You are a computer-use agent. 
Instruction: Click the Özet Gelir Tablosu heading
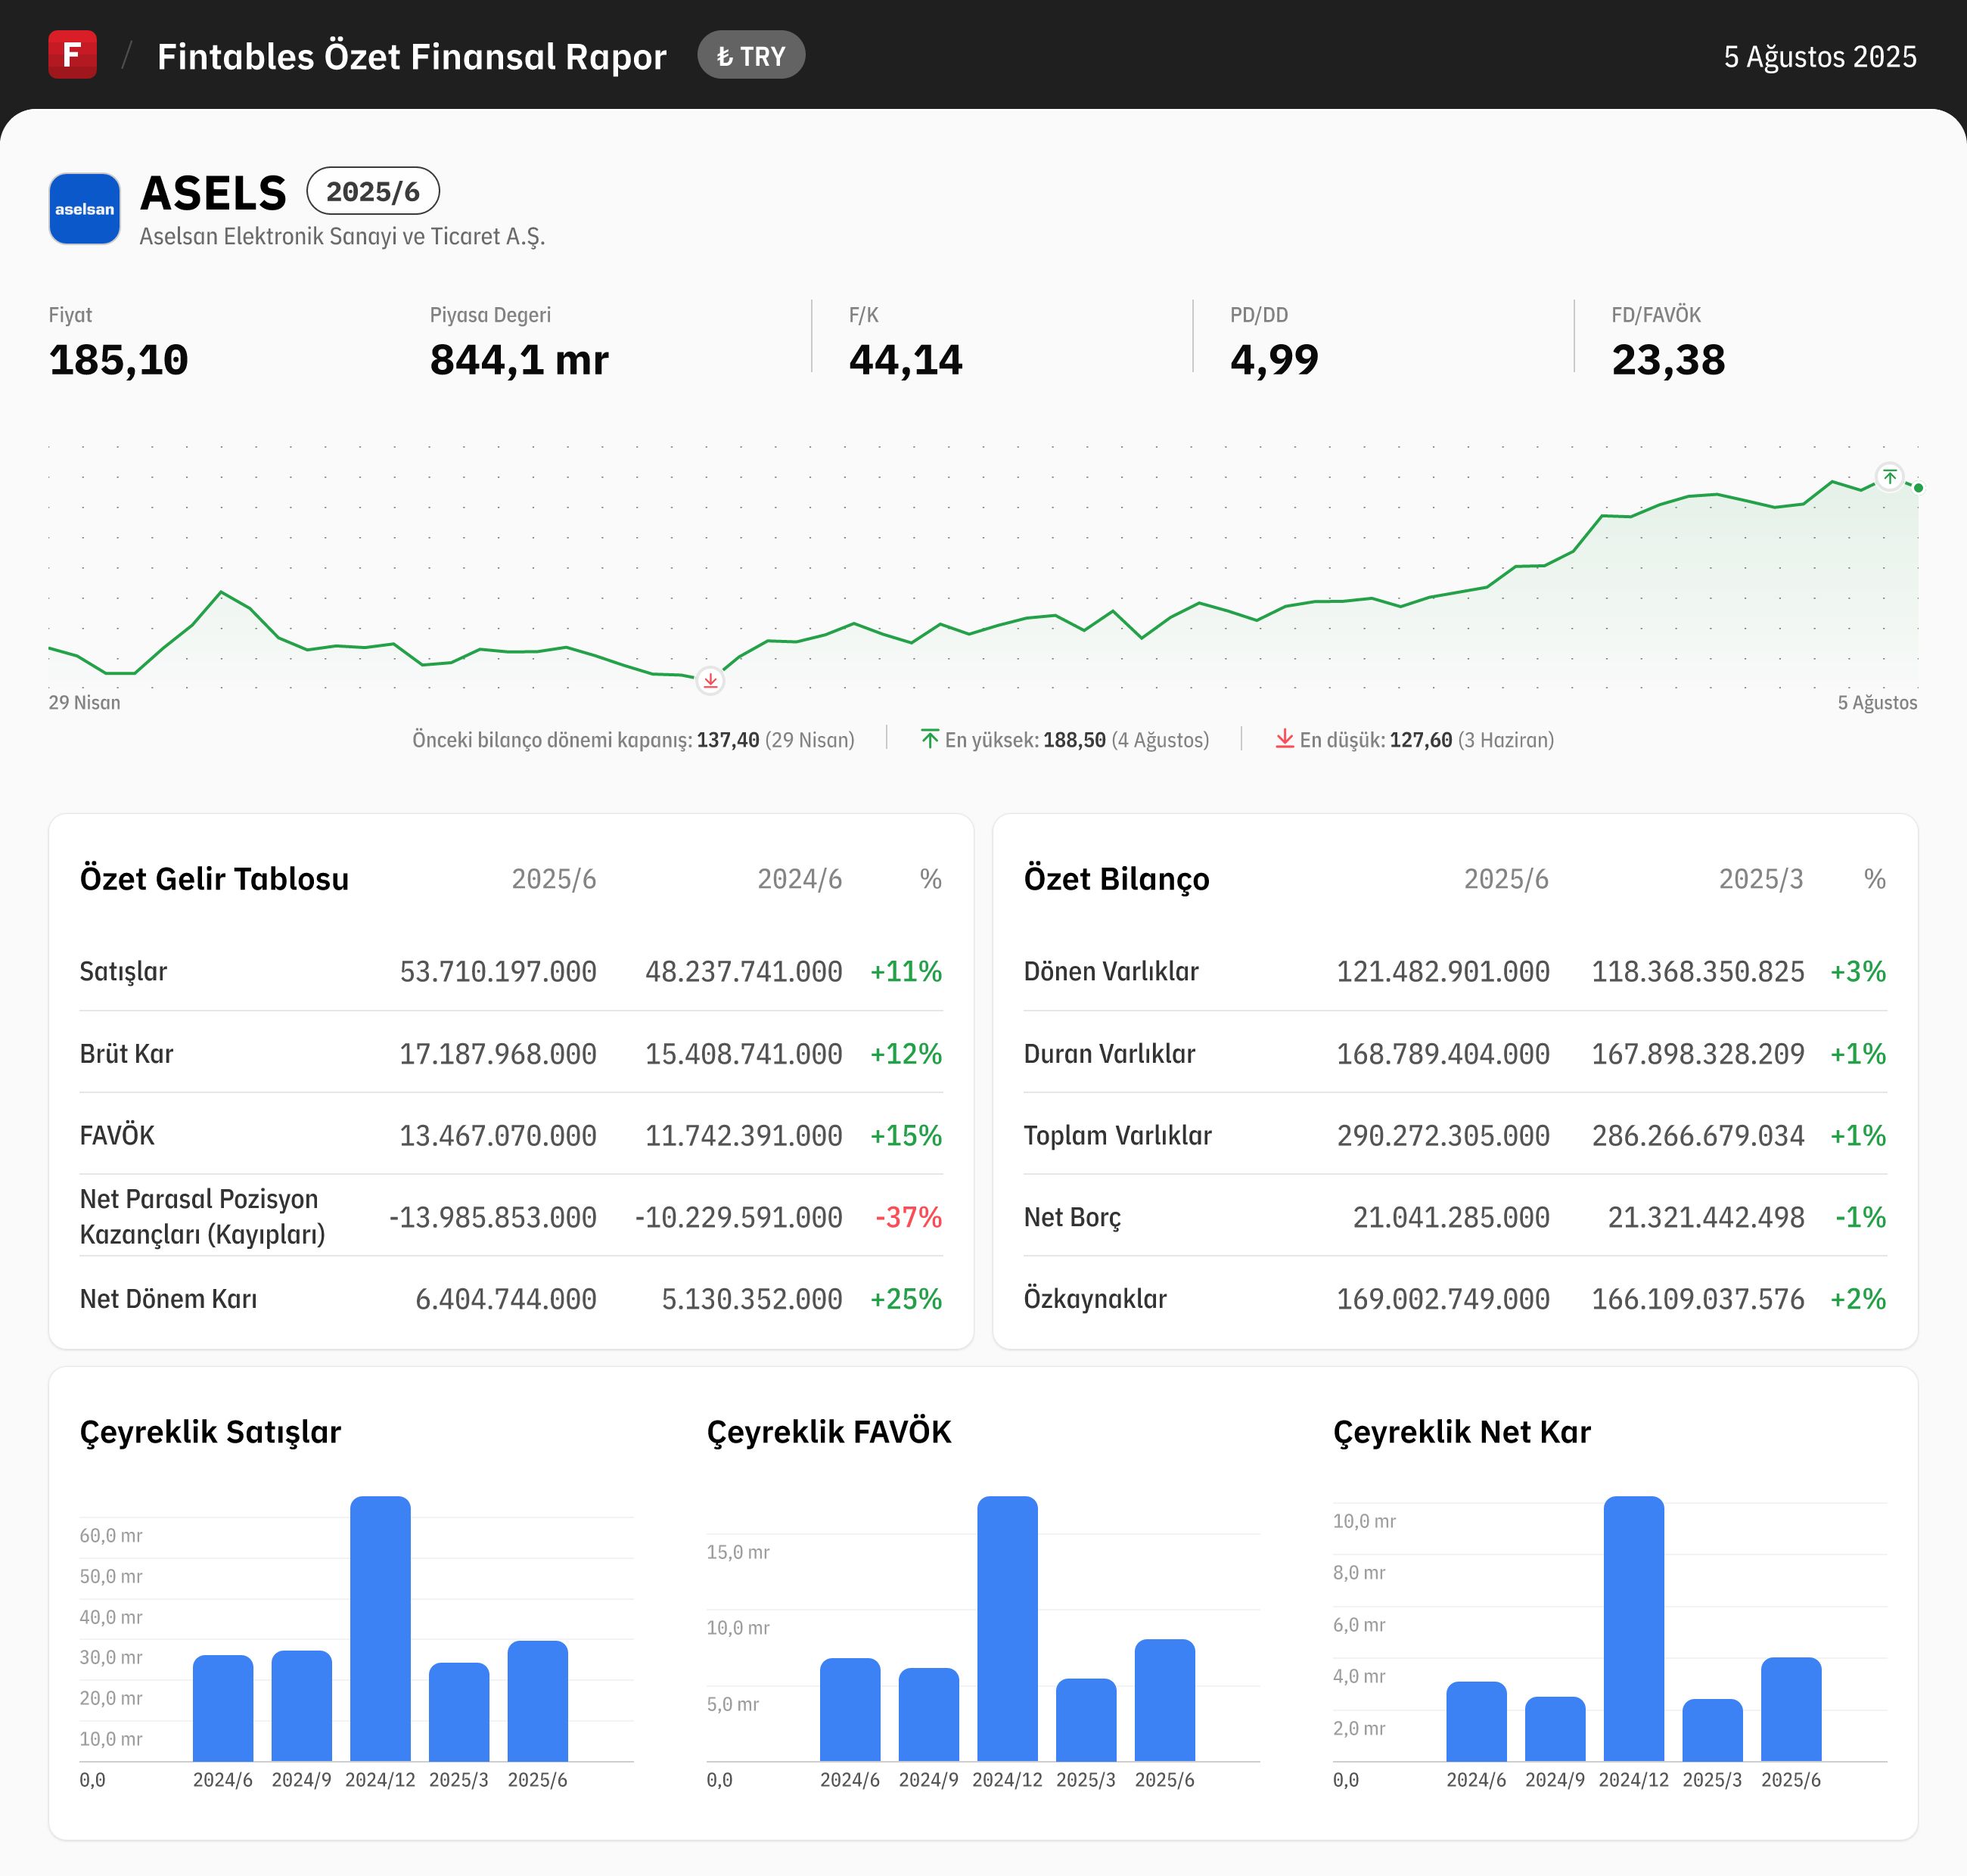pos(214,878)
